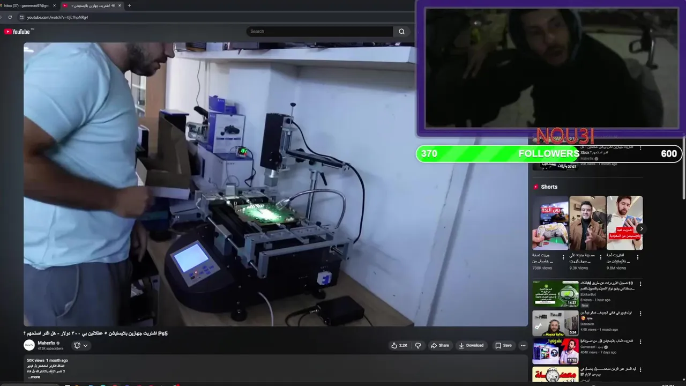The width and height of the screenshot is (686, 386).
Task: Like the video (2.2K thumbs up)
Action: pos(399,345)
